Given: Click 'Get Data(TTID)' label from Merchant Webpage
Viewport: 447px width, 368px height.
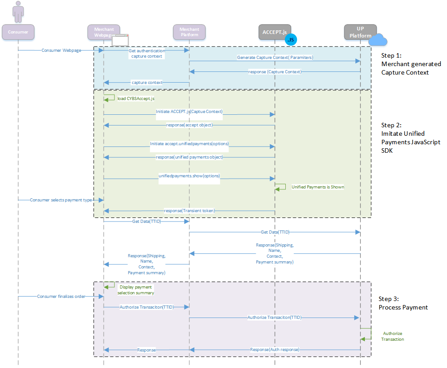Looking at the screenshot, I should [146, 221].
